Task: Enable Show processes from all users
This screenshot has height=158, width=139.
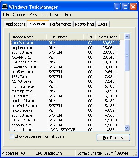Action: [12, 136]
